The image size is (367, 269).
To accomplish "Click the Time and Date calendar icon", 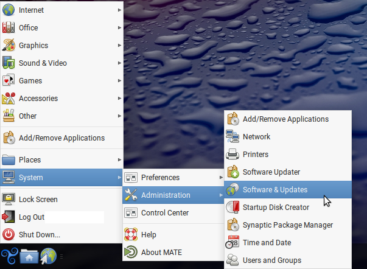I will pyautogui.click(x=232, y=242).
